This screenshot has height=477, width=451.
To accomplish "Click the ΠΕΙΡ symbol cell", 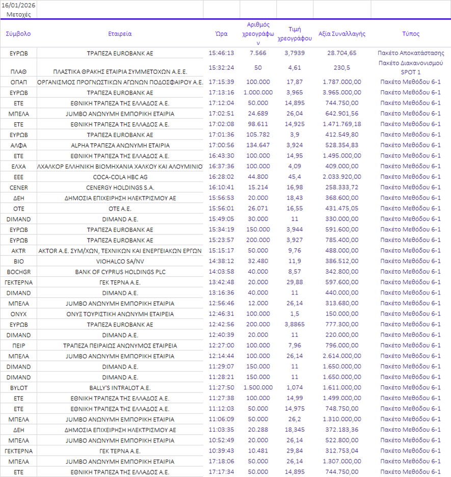I will [18, 346].
